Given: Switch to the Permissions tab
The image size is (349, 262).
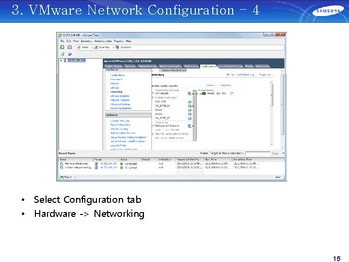Looking at the screenshot, I should 263,66.
